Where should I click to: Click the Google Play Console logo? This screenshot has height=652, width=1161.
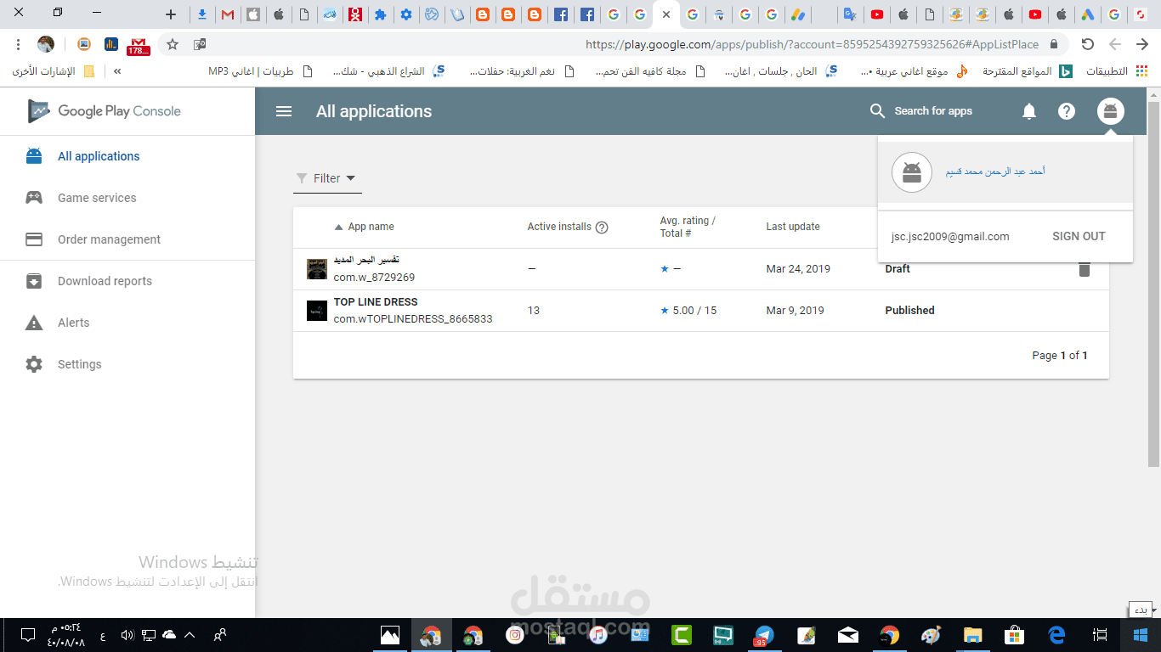[105, 111]
